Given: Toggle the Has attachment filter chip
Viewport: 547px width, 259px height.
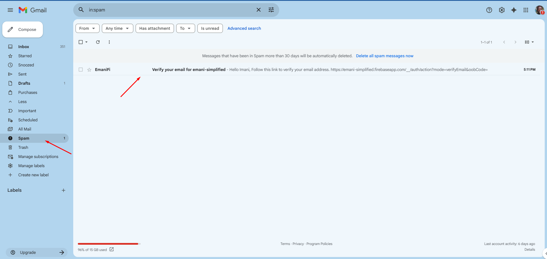Looking at the screenshot, I should point(154,28).
